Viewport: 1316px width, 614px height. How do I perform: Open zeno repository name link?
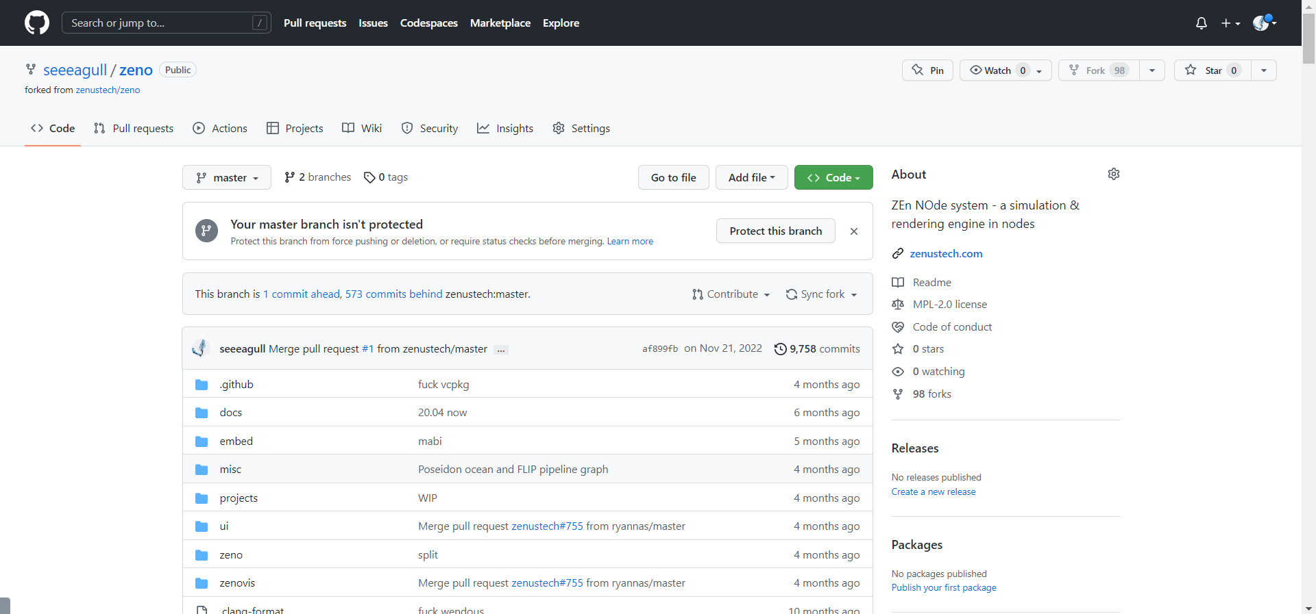click(x=136, y=70)
